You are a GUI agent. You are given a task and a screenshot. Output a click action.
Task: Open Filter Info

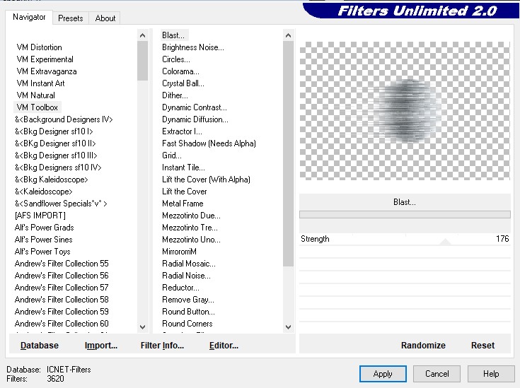[162, 346]
